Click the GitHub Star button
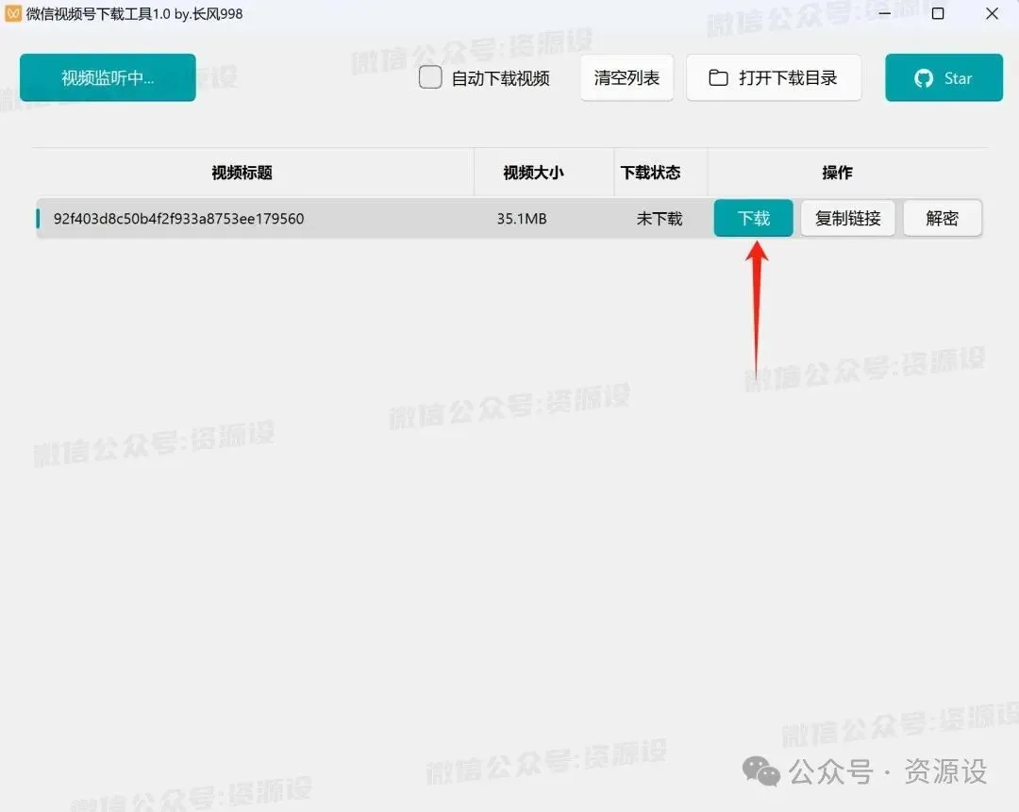The height and width of the screenshot is (812, 1019). [944, 78]
